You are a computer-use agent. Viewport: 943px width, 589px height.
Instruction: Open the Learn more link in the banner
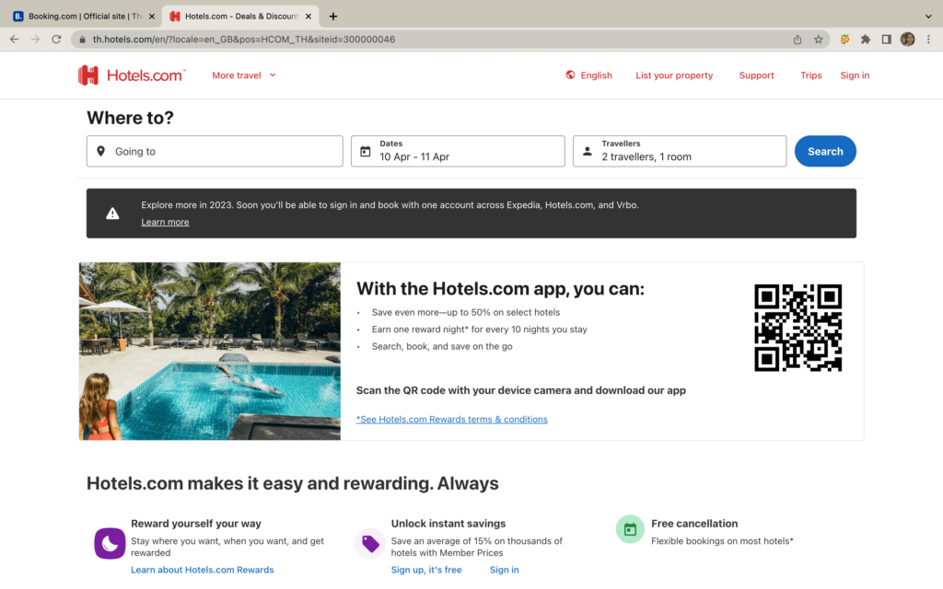tap(165, 221)
